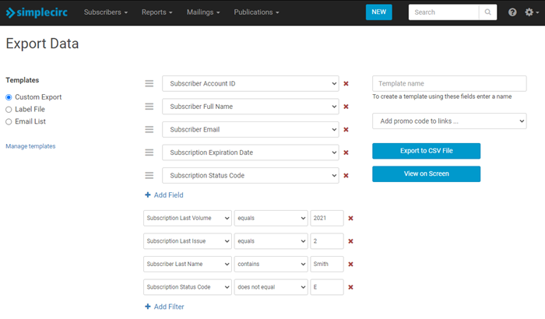
Task: Open the Manage templates link
Action: pos(30,146)
